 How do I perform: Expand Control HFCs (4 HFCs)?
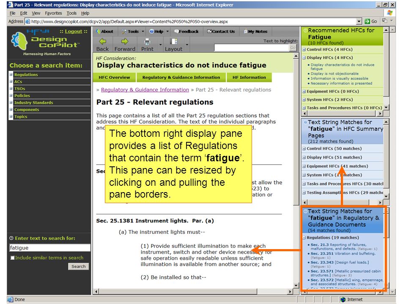tap(304, 49)
